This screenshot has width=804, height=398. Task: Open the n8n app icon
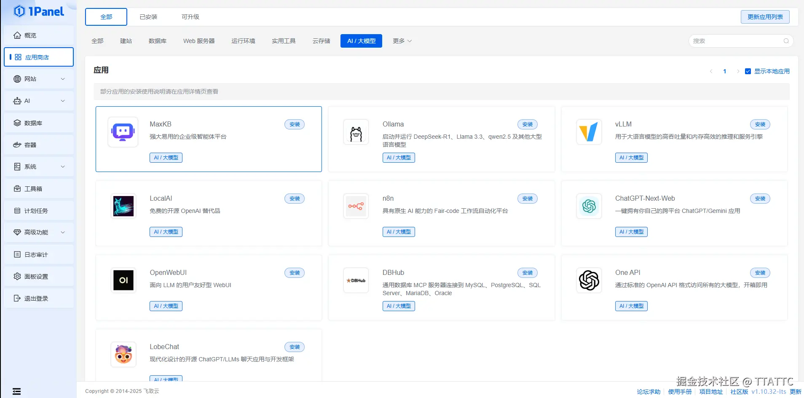pos(356,206)
